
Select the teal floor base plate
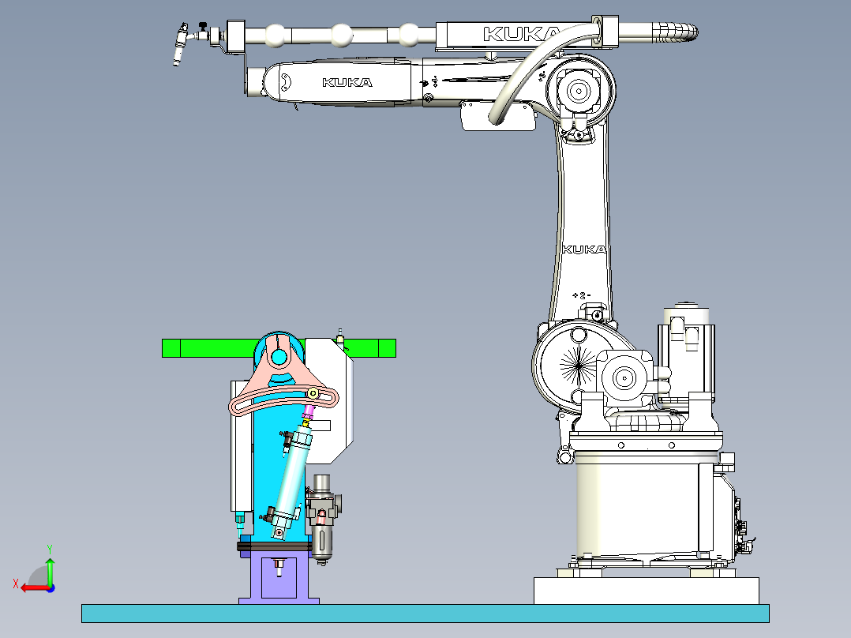point(425,614)
